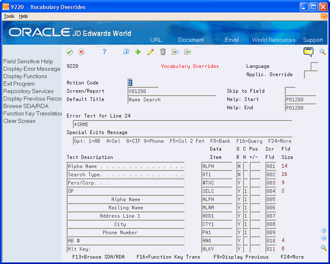
Task: Click the Pers/Corp text description field
Action: click(x=125, y=183)
